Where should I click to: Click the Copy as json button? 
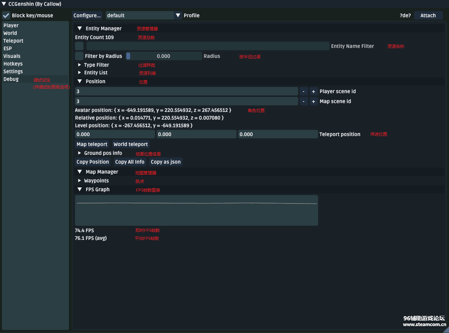point(165,162)
